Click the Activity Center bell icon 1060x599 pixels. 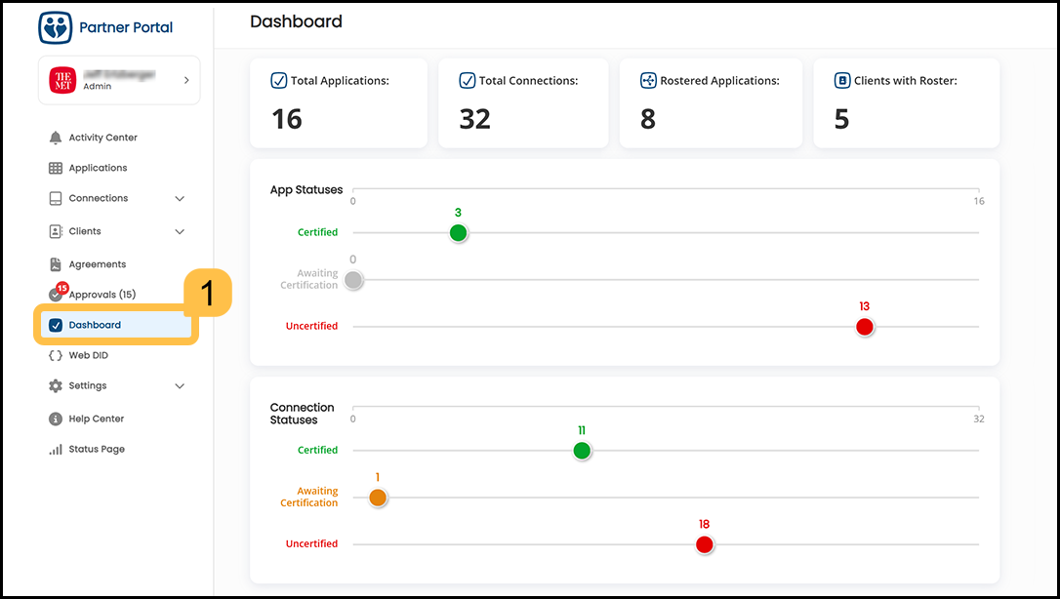click(x=56, y=138)
